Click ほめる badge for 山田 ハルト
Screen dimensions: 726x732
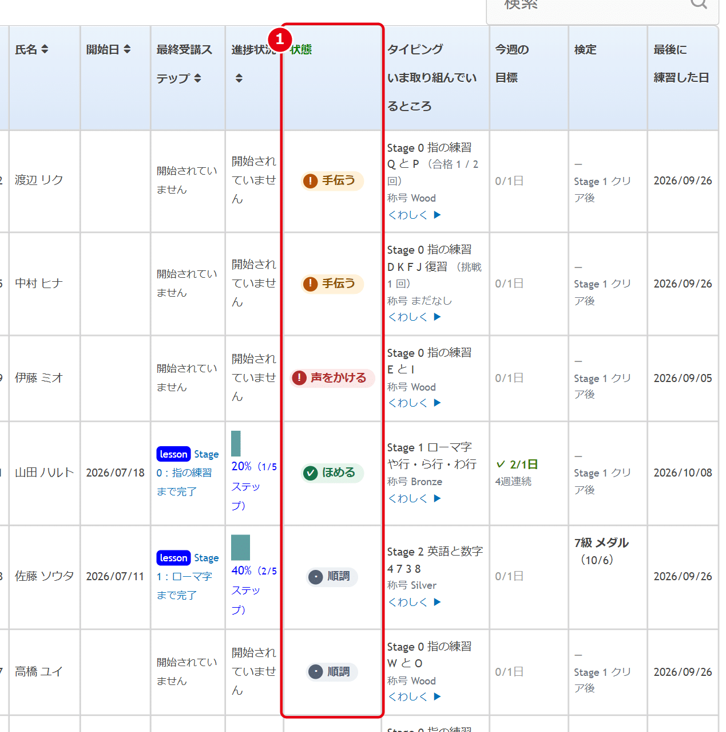pyautogui.click(x=332, y=473)
